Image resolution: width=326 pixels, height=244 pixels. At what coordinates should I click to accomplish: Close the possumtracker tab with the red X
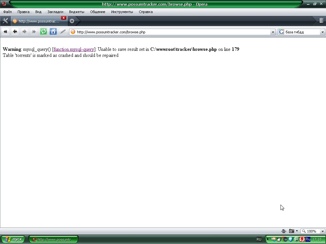[x=64, y=18]
